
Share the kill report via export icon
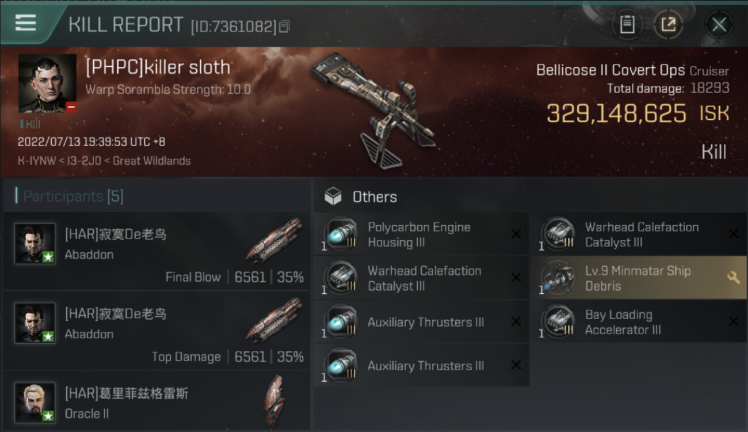(668, 25)
